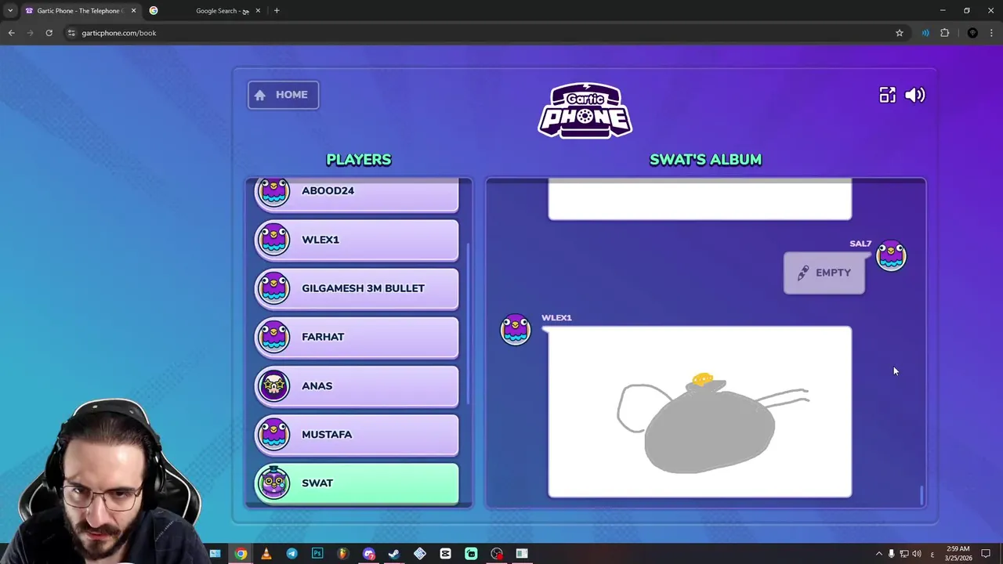Open the notifications center
The image size is (1003, 564).
[986, 554]
